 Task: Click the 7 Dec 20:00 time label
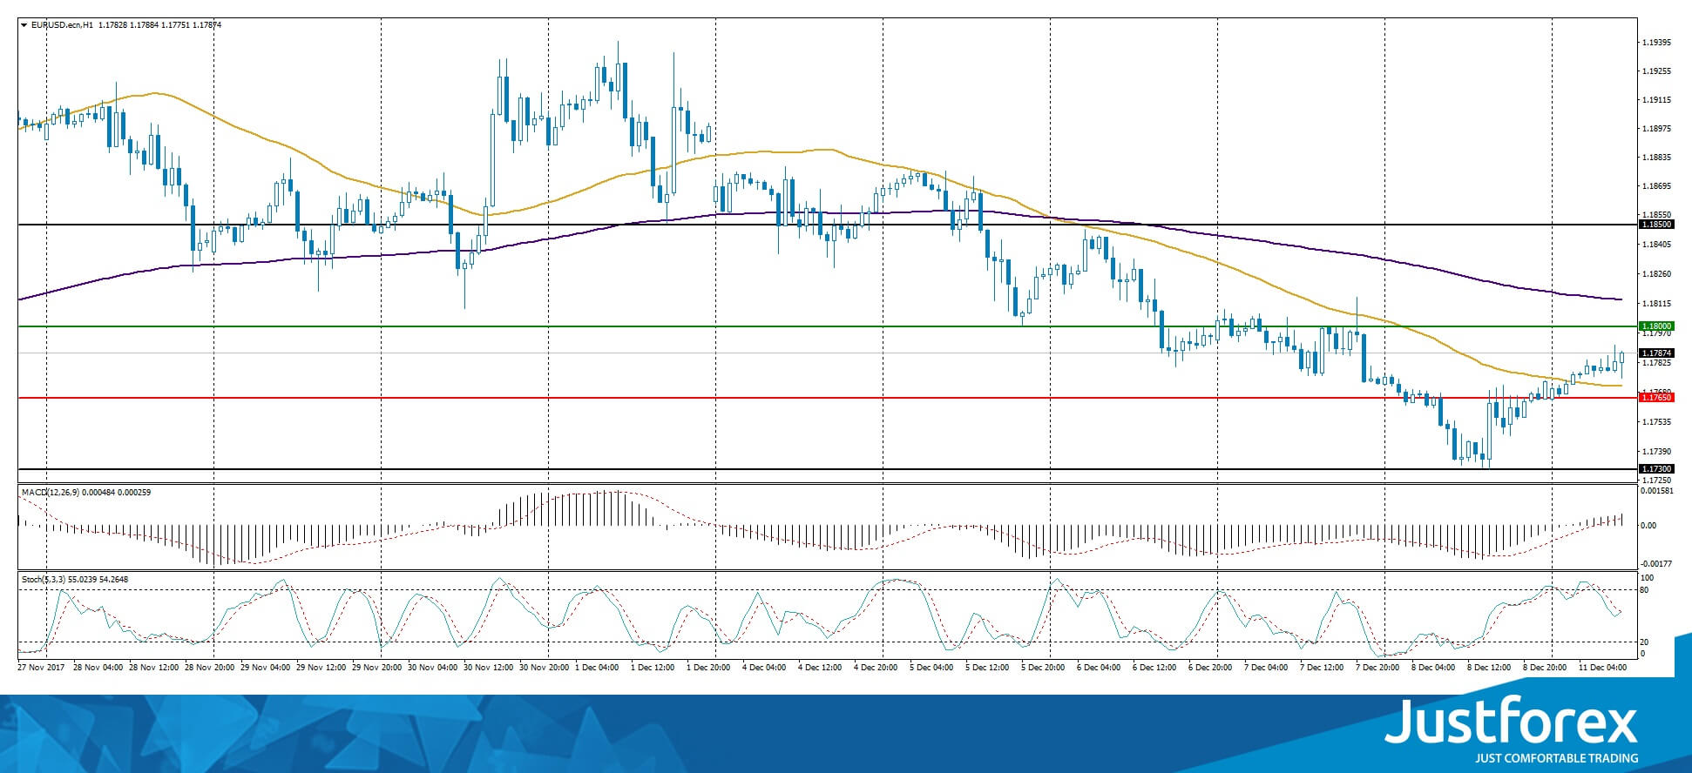pos(1377,668)
